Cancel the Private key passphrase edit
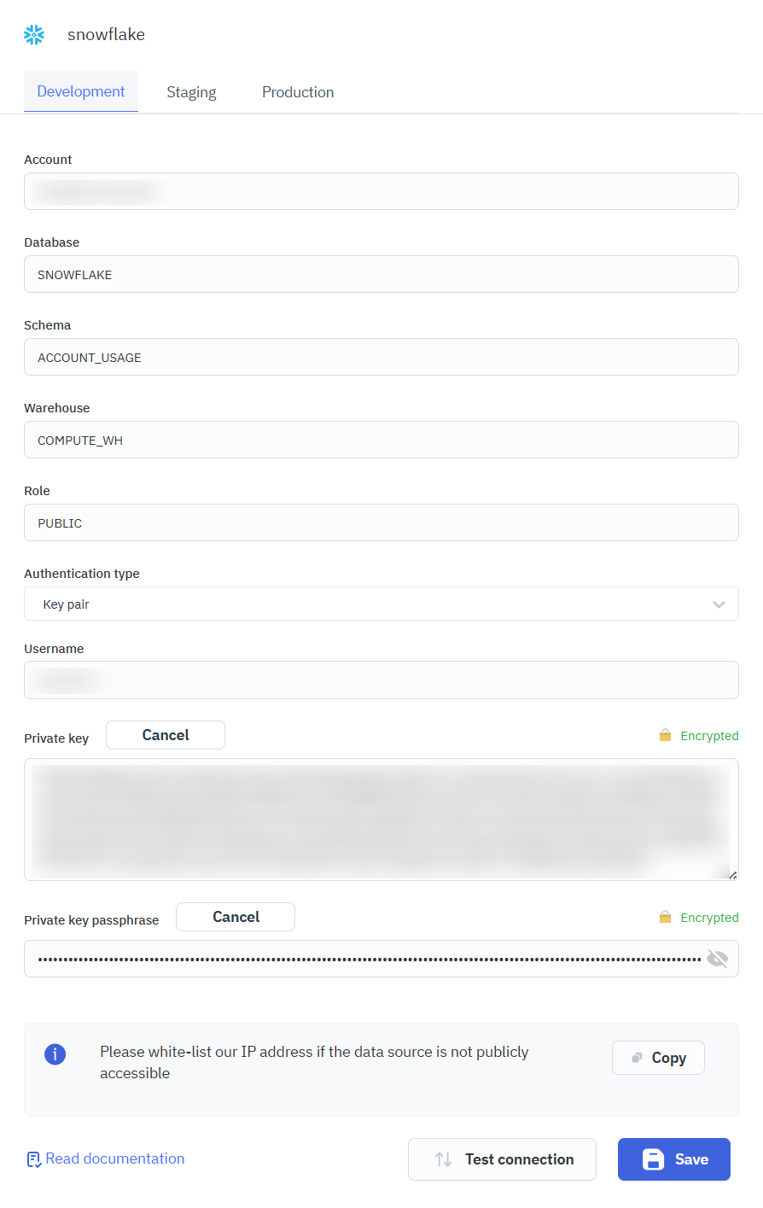763x1208 pixels. [x=236, y=917]
